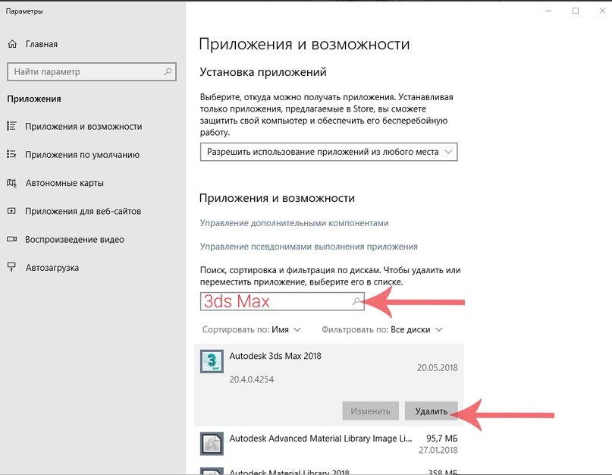
Task: Click into the Найти параметр search field
Action: pos(92,72)
